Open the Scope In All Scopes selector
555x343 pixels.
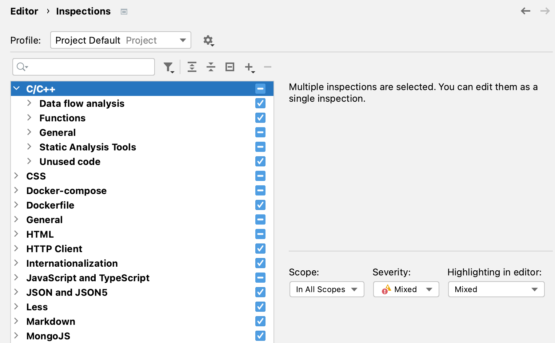coord(326,289)
